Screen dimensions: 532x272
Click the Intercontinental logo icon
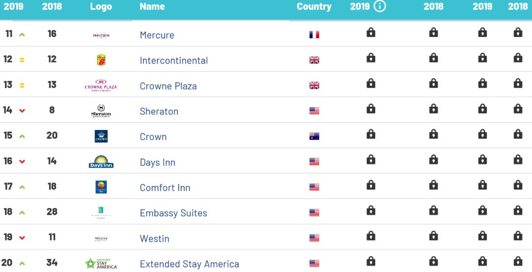tap(101, 60)
